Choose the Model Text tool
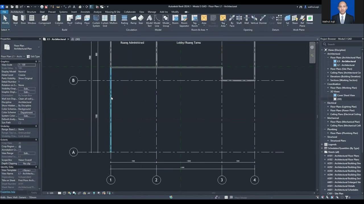364x204 pixels. click(149, 21)
